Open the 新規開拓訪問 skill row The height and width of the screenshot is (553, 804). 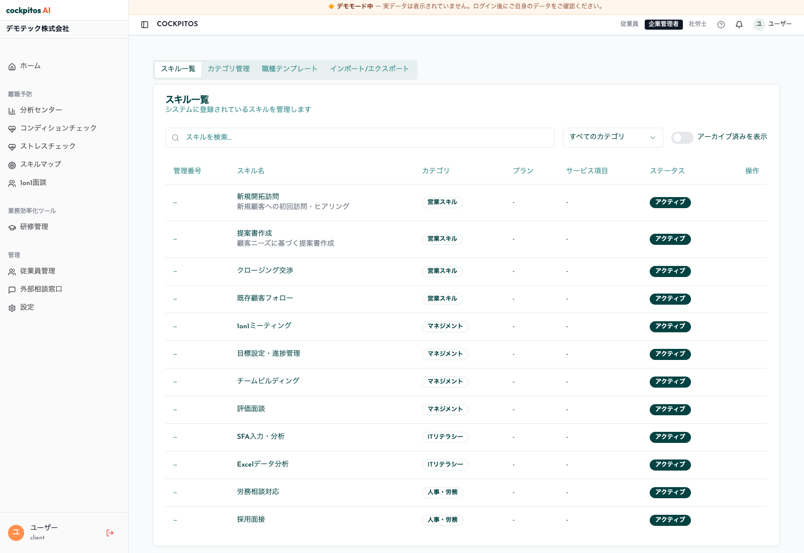pyautogui.click(x=466, y=203)
